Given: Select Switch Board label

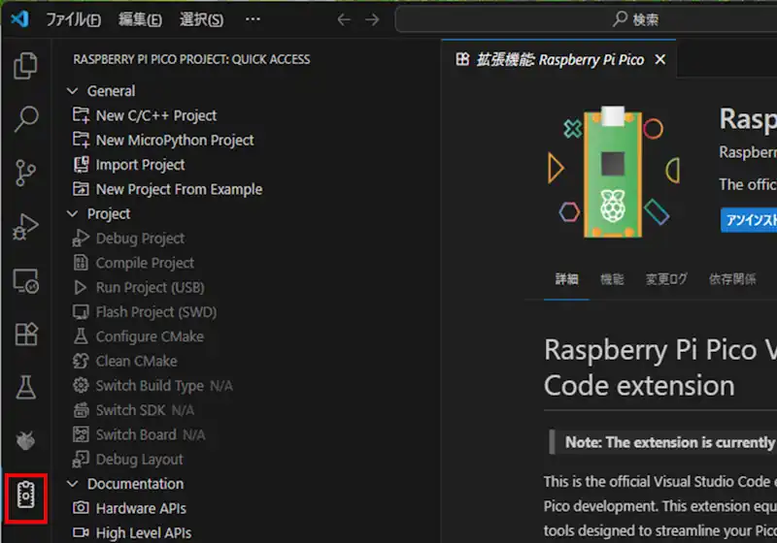Looking at the screenshot, I should coord(136,434).
